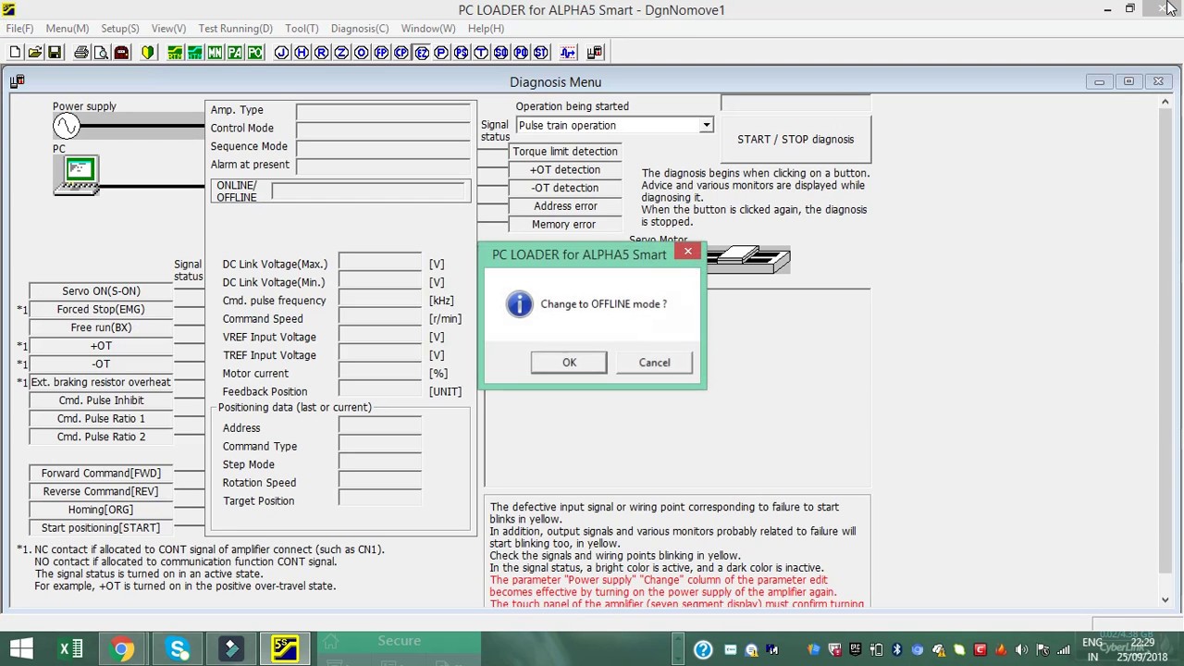Click the circled CP toolbar icon
Image resolution: width=1184 pixels, height=666 pixels.
(x=401, y=53)
